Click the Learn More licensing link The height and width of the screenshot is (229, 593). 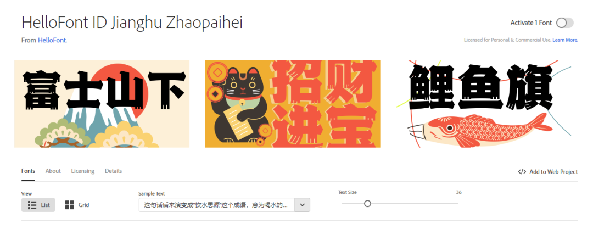pyautogui.click(x=565, y=40)
